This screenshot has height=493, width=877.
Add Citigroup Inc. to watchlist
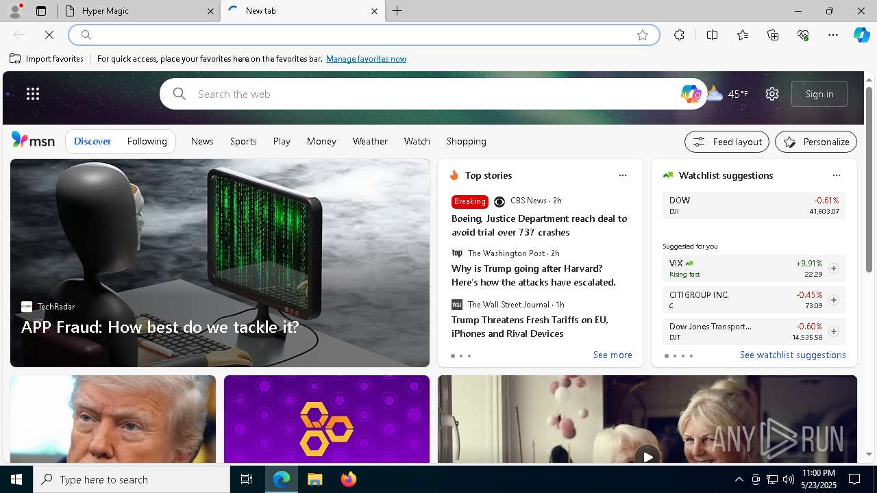[x=834, y=300]
